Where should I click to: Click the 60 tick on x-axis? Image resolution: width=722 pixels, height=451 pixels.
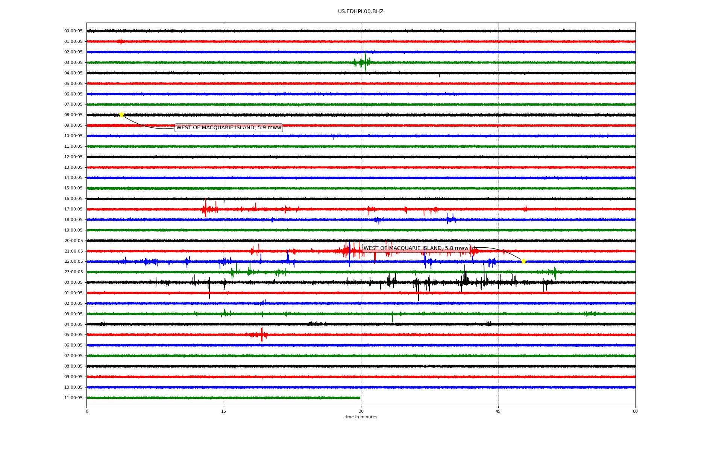click(x=635, y=411)
